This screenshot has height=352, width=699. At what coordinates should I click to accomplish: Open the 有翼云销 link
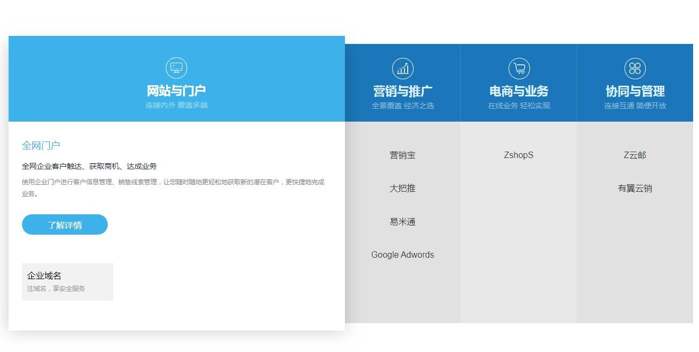pyautogui.click(x=635, y=189)
